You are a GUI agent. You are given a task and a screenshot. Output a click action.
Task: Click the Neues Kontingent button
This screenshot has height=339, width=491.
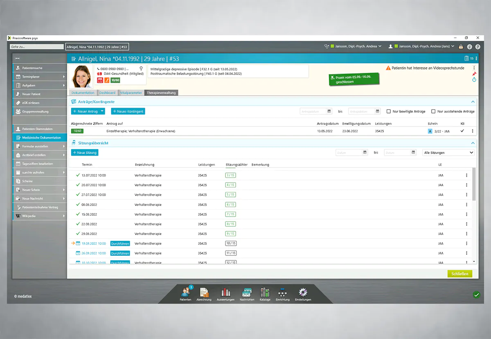click(x=128, y=111)
